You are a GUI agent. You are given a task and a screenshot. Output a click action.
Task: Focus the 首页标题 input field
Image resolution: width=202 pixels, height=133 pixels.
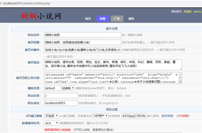(x=83, y=42)
